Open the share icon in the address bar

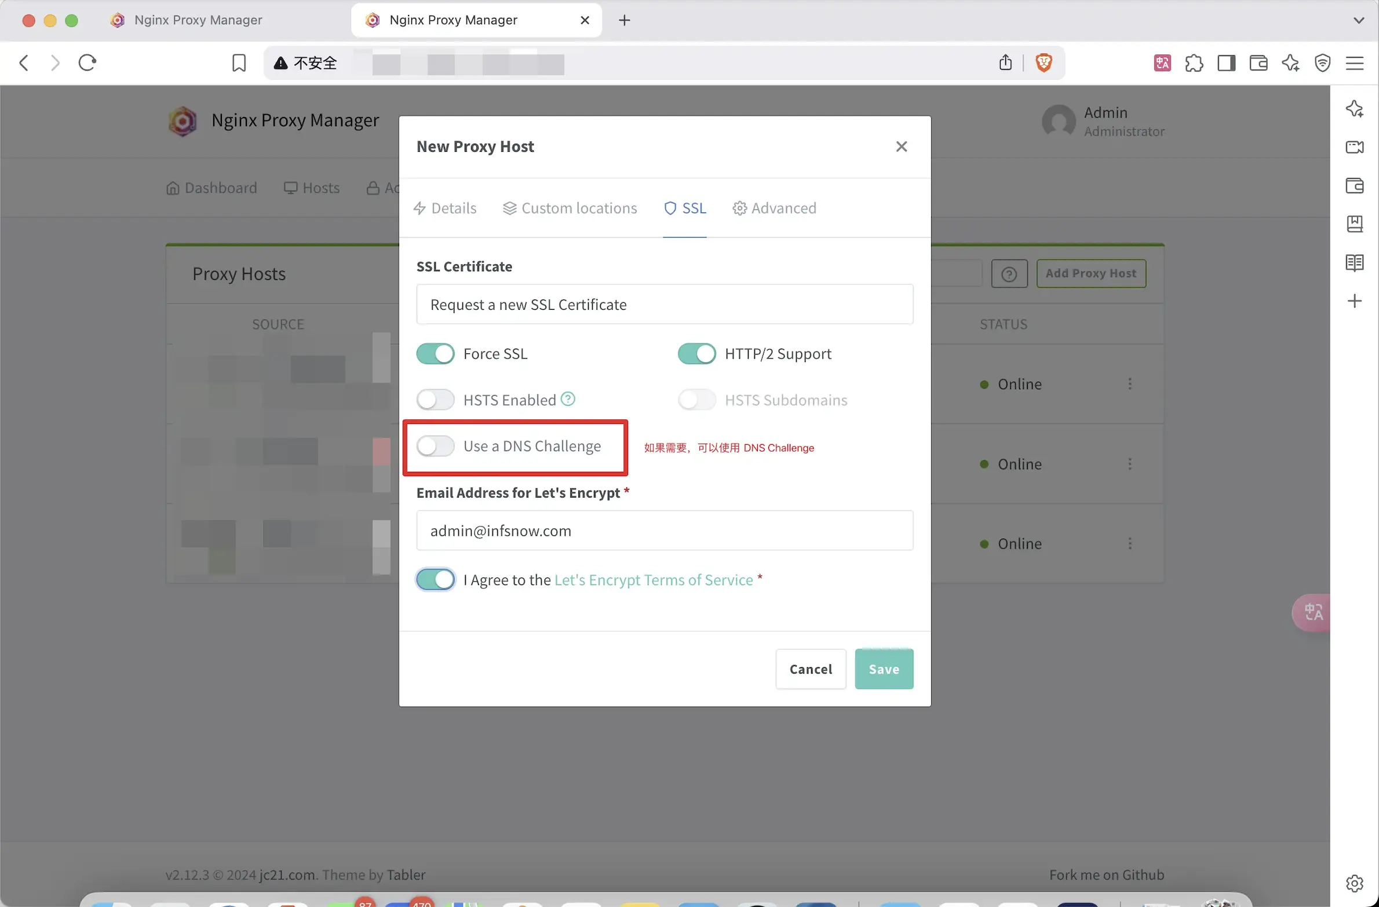tap(1005, 63)
